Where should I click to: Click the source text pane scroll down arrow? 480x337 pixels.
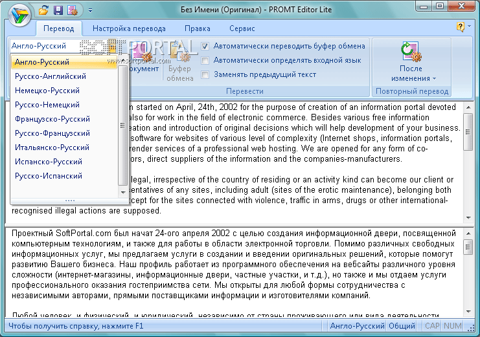(468, 218)
